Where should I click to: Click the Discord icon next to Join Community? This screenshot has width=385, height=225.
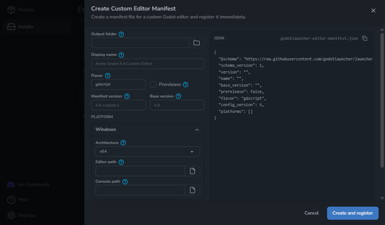point(11,184)
